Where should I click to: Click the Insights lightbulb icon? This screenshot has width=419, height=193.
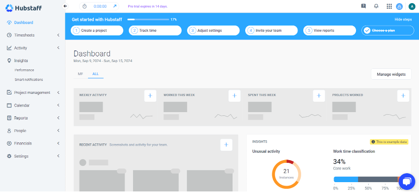[x=9, y=61]
